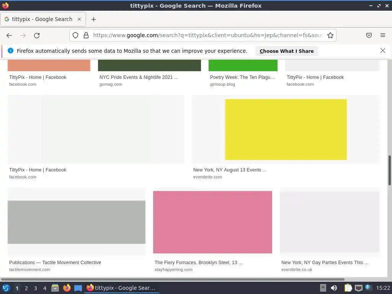Screen dimensions: 392x294
Task: View site security via padlock icon
Action: [x=86, y=35]
